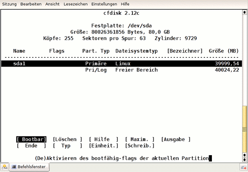This screenshot has height=172, width=248.
Task: Choose the Einheit. option
Action: (x=104, y=146)
